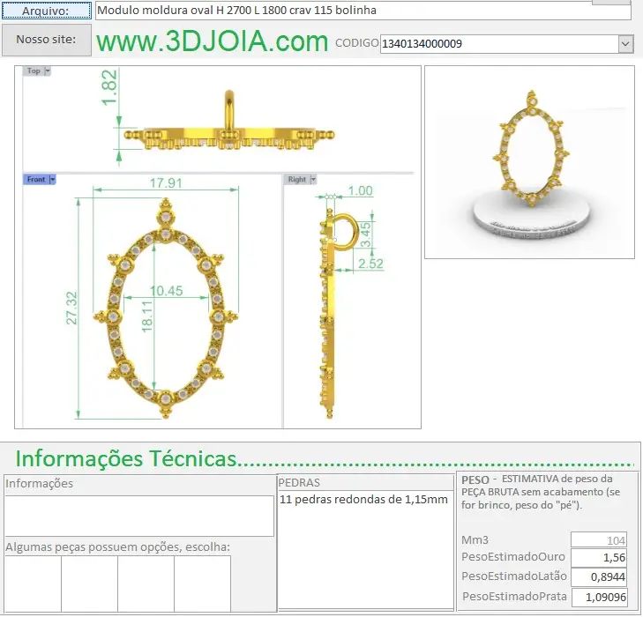Click the 3.45 bail dimension label

point(365,234)
